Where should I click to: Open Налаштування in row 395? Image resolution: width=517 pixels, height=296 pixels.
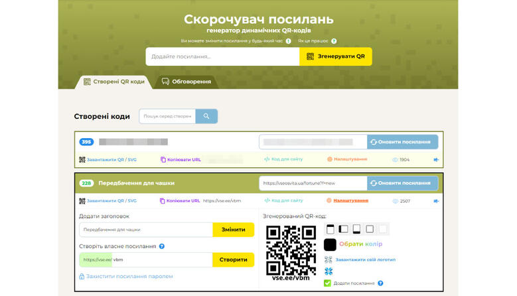point(350,159)
